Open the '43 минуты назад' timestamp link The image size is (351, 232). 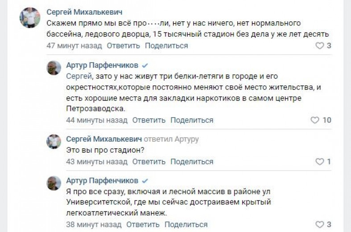point(97,162)
